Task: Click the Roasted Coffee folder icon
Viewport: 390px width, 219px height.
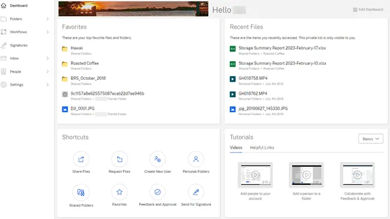Action: click(65, 64)
